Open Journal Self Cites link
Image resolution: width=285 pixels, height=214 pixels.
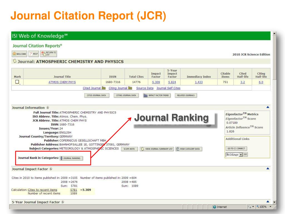[x=168, y=88]
